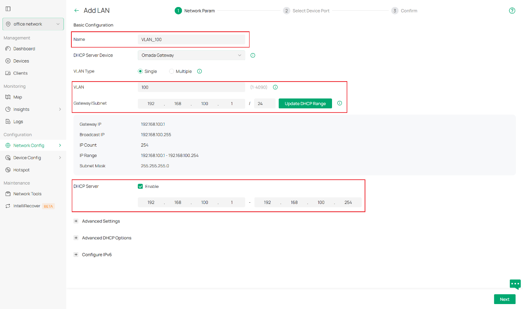Open the green chat support bubble
Screen dimensions: 523x309
click(515, 284)
